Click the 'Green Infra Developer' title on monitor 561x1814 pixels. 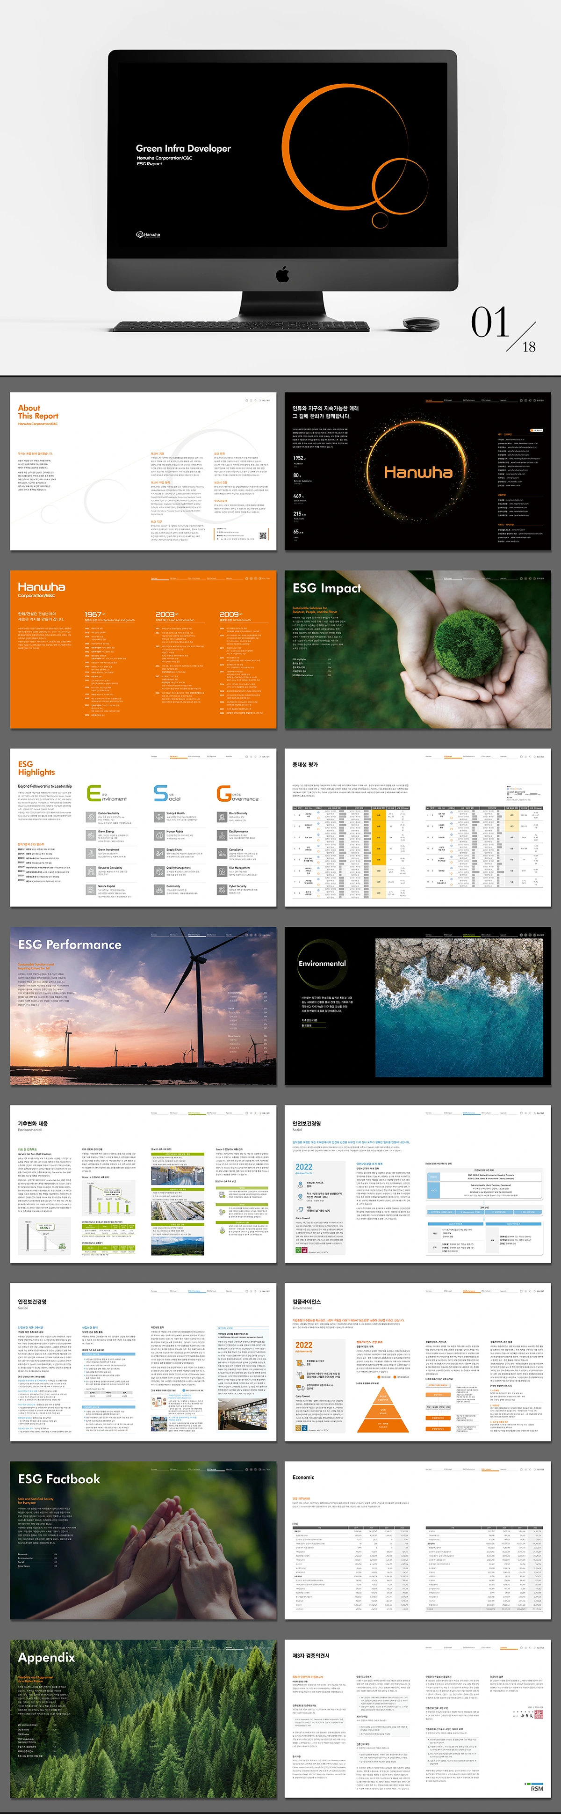(183, 148)
